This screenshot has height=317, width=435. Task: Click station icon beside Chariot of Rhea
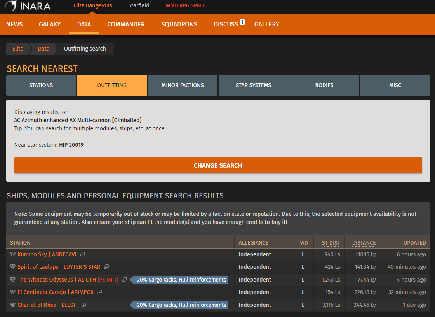tap(13, 305)
